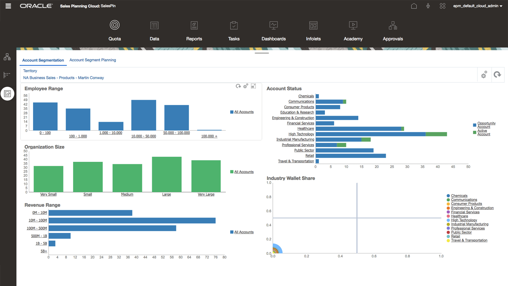This screenshot has height=286, width=508.
Task: Open the Healthcare link in Account Status
Action: (x=306, y=128)
